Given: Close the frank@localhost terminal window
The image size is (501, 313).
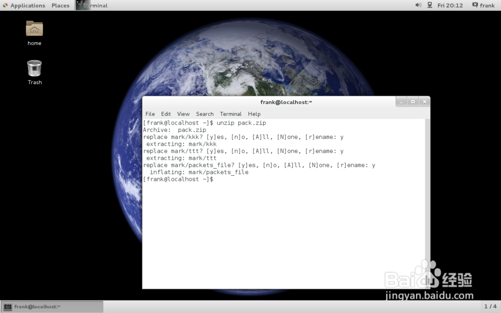Looking at the screenshot, I should [425, 102].
